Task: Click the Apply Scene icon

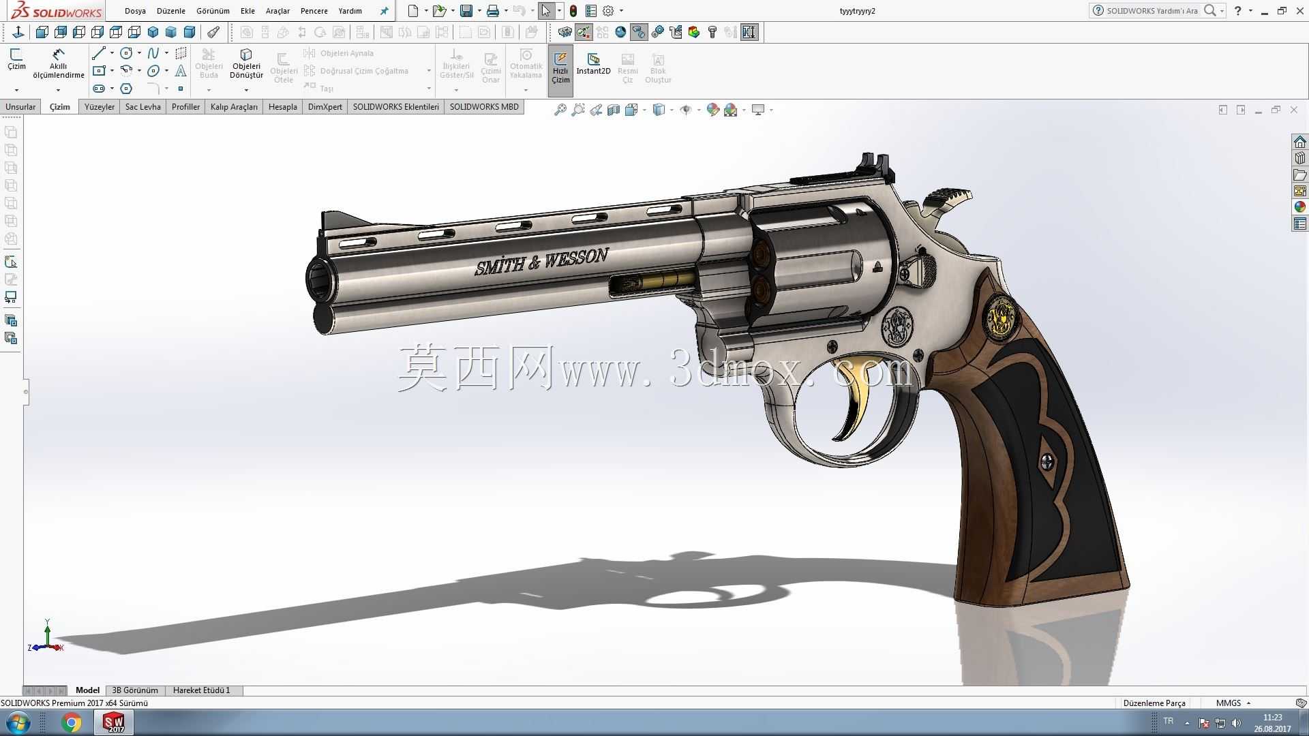Action: tap(731, 110)
